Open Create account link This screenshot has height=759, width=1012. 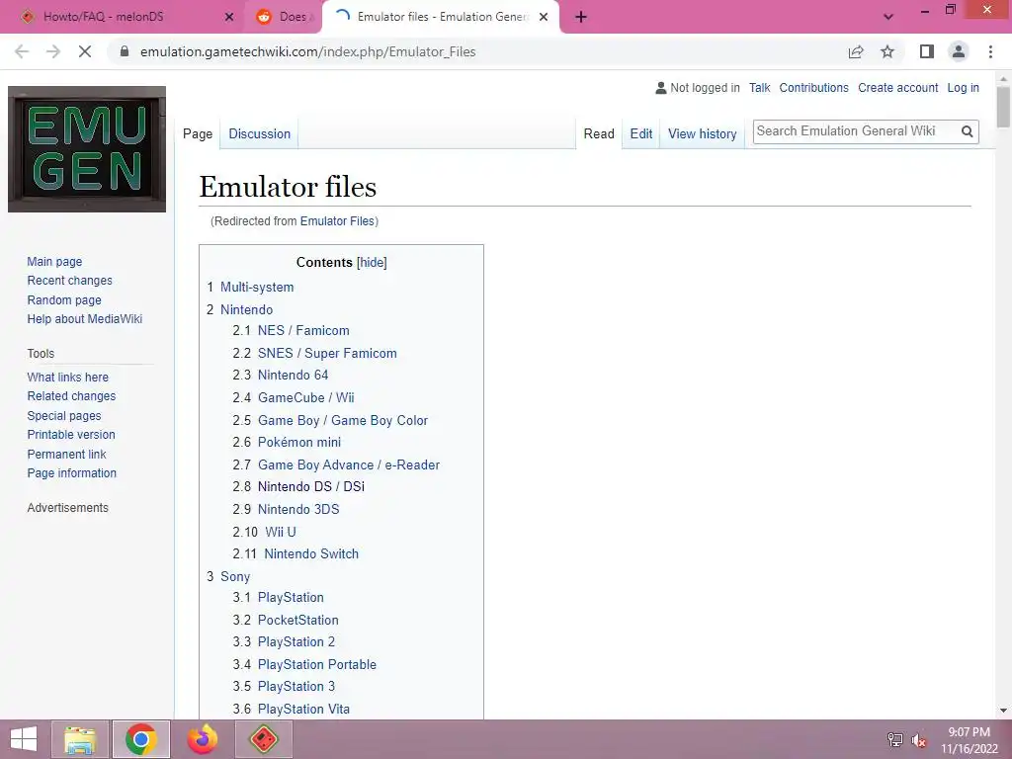pos(897,88)
